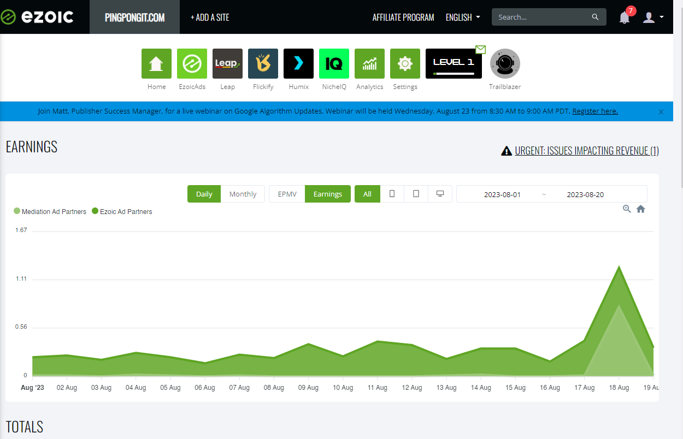Click the chart zoom magnifier icon
This screenshot has width=683, height=439.
627,209
